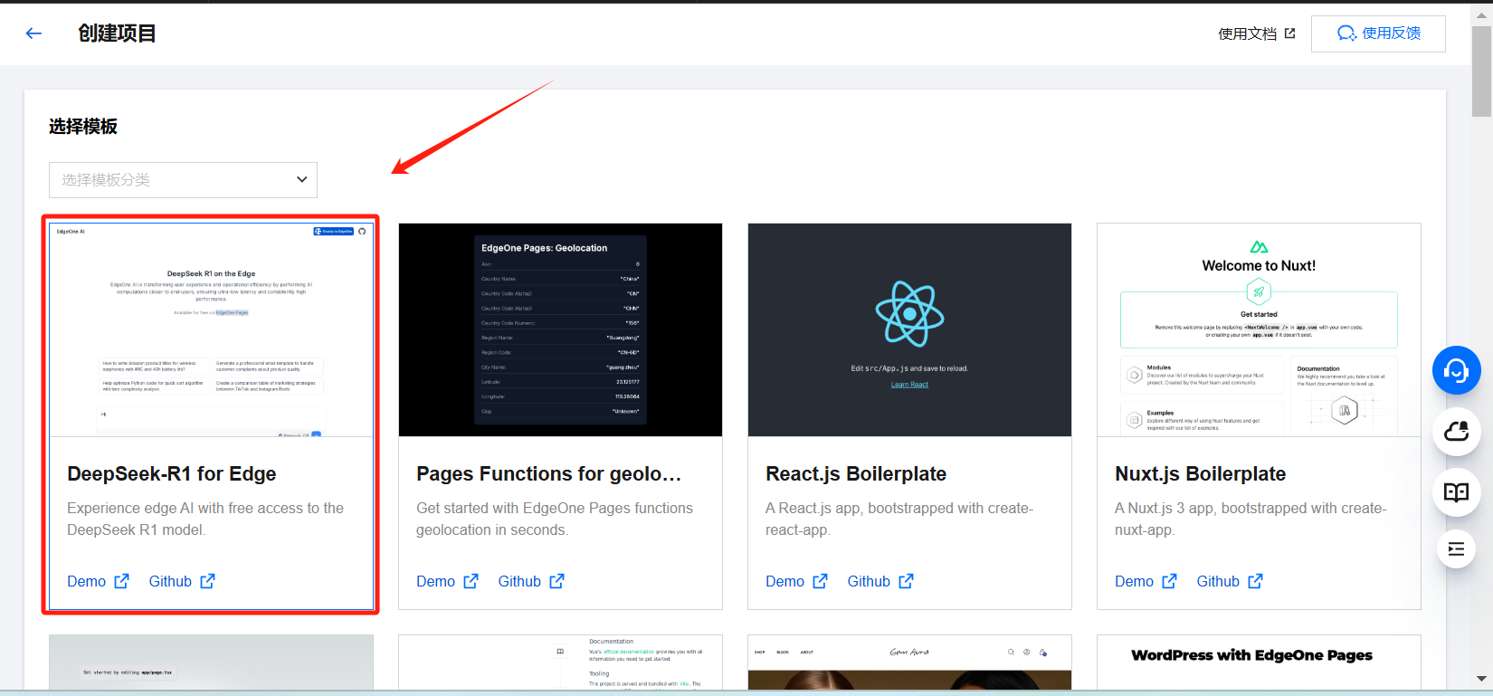
Task: Select the Welcome to Nuxt preview thumbnail
Action: pyautogui.click(x=1259, y=329)
